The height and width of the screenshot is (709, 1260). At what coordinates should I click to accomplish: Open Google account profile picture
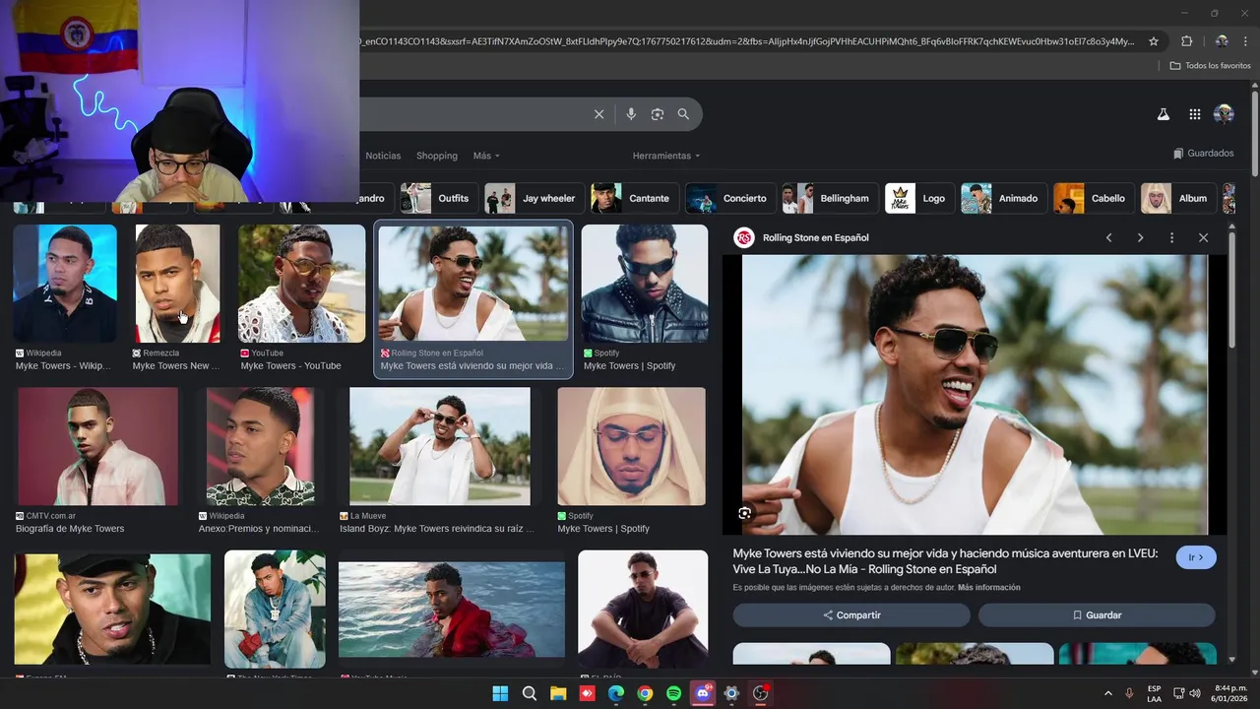[x=1224, y=114]
